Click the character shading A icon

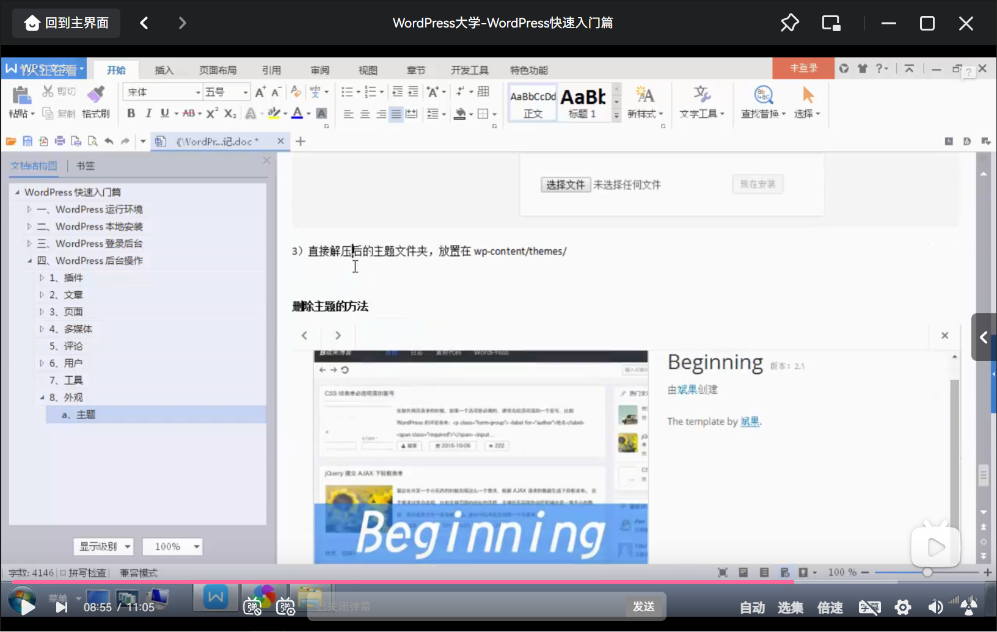[x=321, y=114]
